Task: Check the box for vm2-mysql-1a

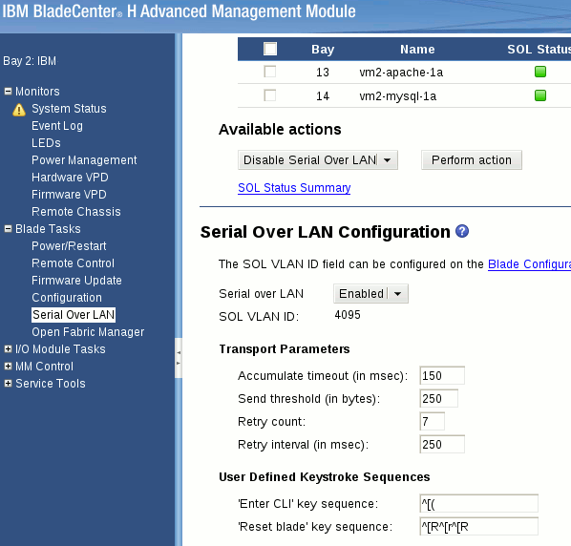Action: click(x=270, y=95)
